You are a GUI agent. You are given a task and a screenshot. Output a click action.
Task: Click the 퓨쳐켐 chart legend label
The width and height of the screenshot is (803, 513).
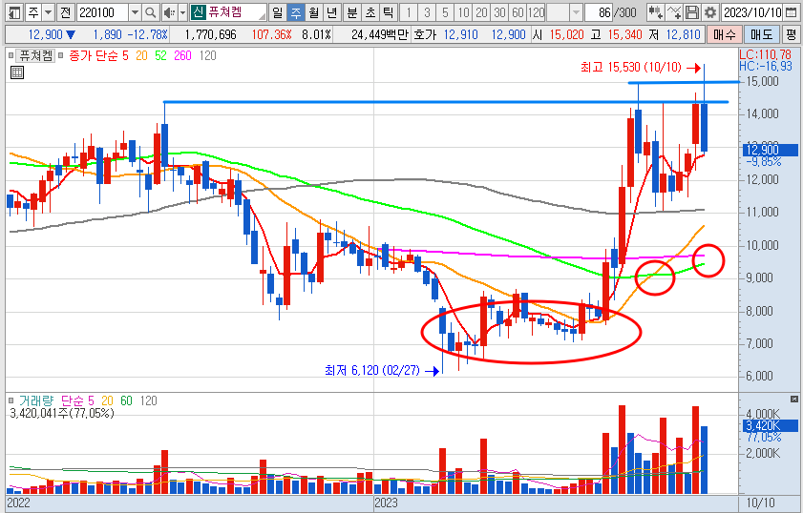[35, 55]
